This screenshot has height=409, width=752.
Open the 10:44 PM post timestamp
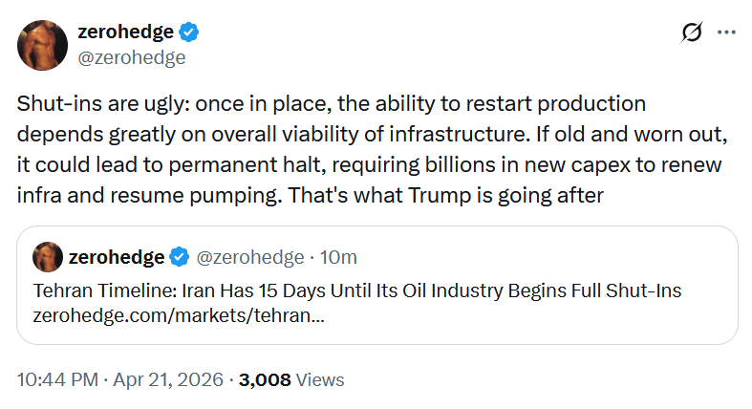[55, 379]
